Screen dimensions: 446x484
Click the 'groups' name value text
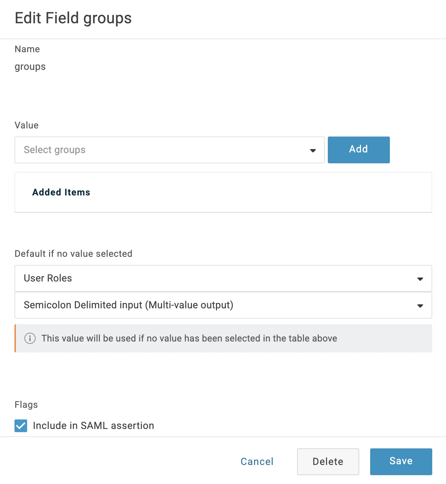(x=30, y=67)
